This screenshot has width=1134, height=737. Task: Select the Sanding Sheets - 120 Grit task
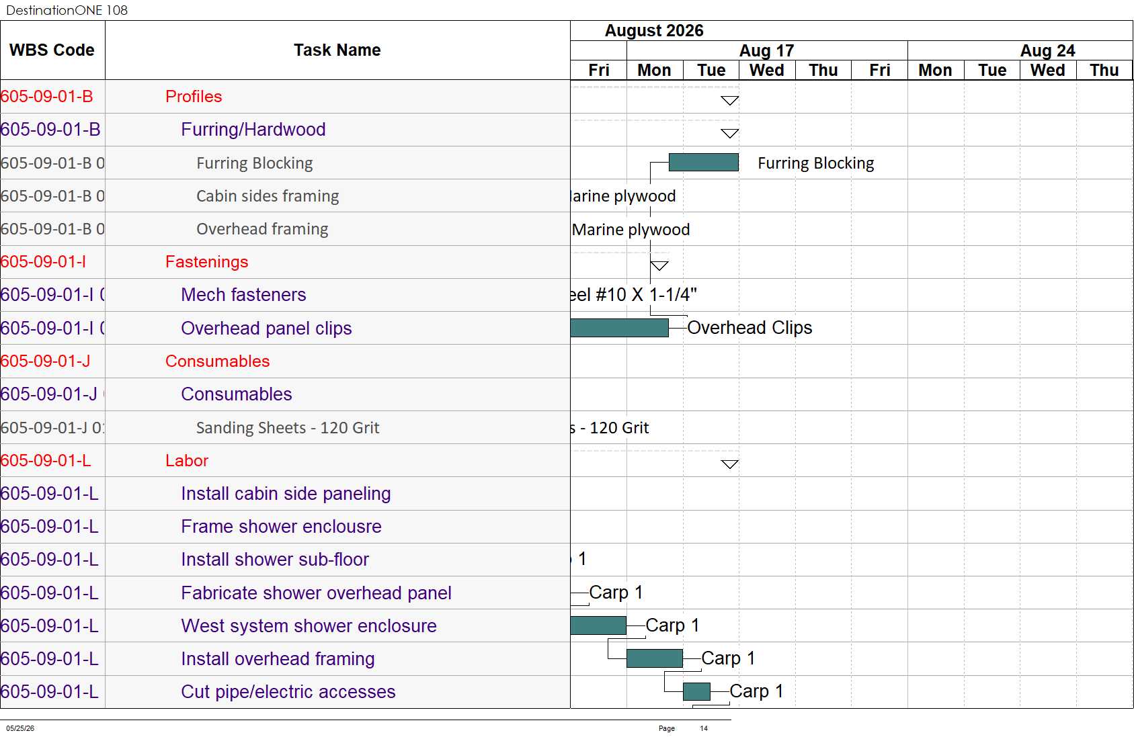288,428
